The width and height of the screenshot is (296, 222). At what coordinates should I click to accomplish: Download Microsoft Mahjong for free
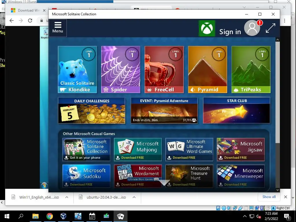(138, 149)
